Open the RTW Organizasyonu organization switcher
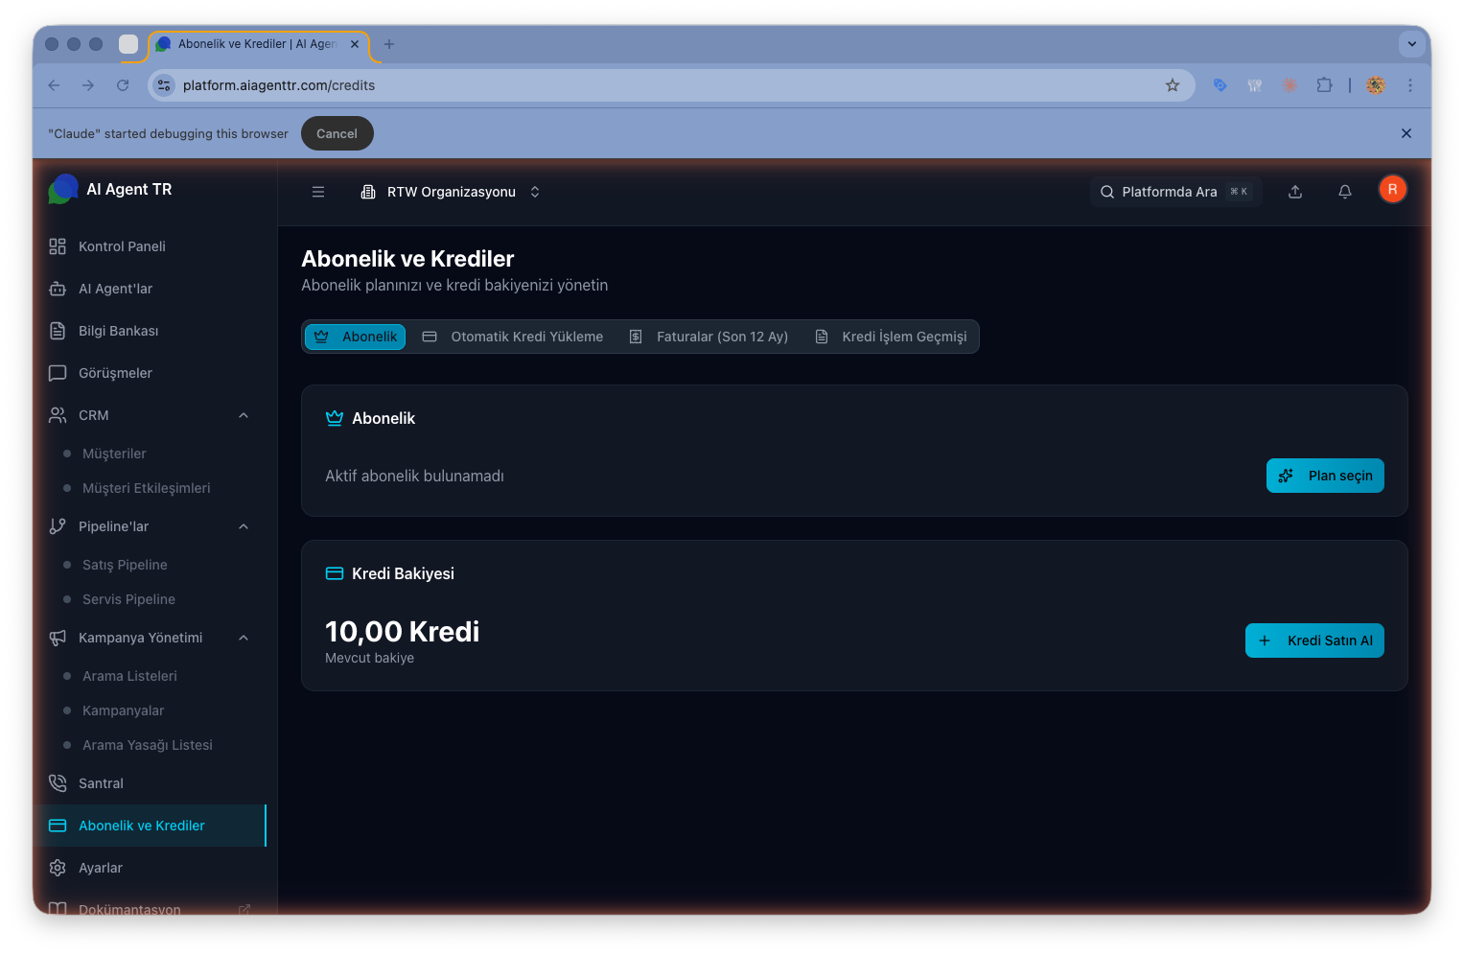 (450, 192)
